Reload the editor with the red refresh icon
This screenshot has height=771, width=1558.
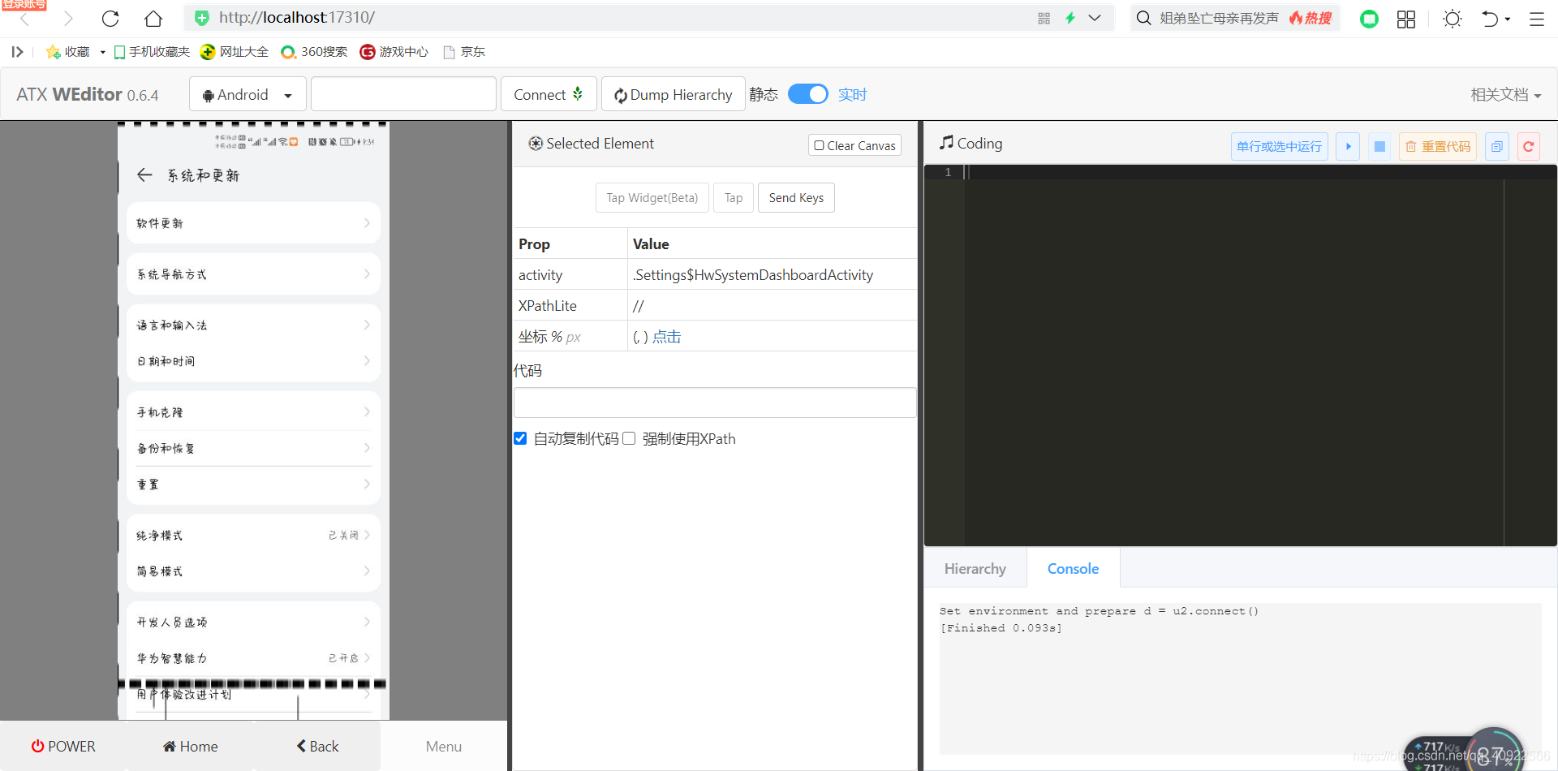point(1528,146)
